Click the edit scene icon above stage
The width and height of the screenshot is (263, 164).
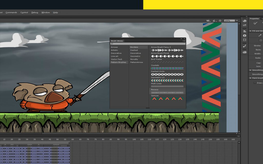[208, 20]
